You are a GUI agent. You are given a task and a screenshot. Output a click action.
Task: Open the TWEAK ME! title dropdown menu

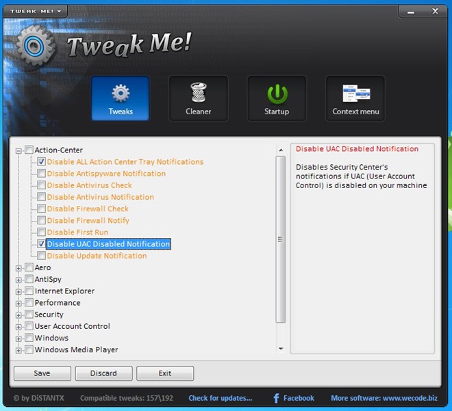click(x=36, y=11)
